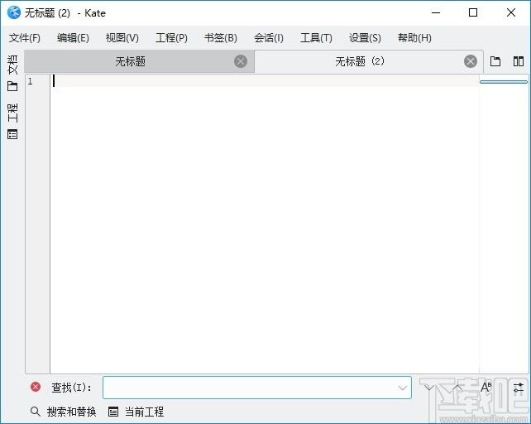Open the 会话(I) menu

269,38
